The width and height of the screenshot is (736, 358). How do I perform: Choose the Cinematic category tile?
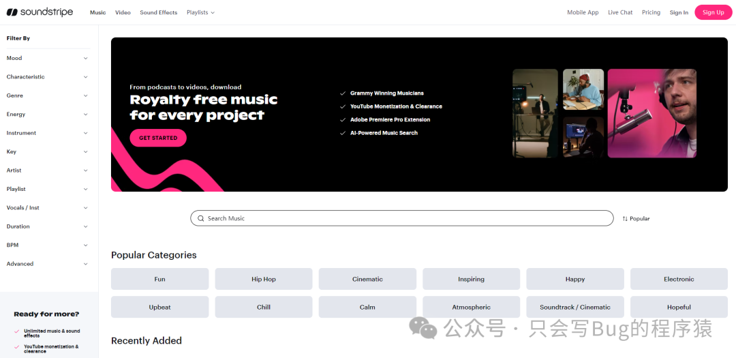[x=367, y=279]
